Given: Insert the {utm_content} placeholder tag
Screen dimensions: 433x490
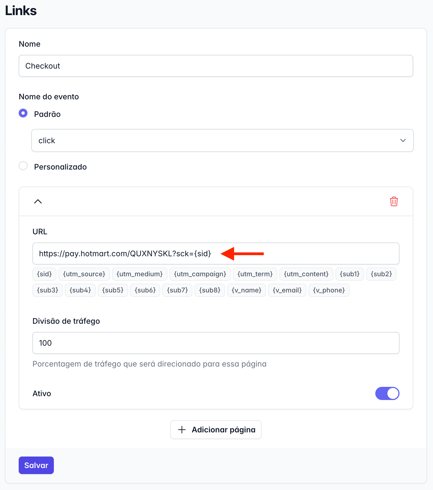Looking at the screenshot, I should click(x=306, y=274).
